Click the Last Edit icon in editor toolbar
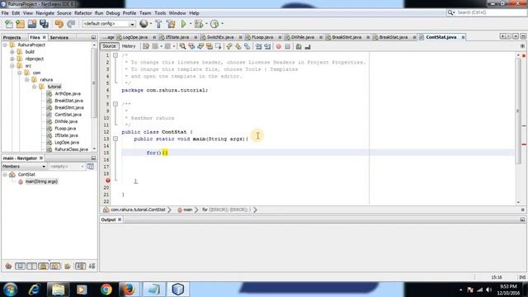This screenshot has height=297, width=528. (146, 46)
